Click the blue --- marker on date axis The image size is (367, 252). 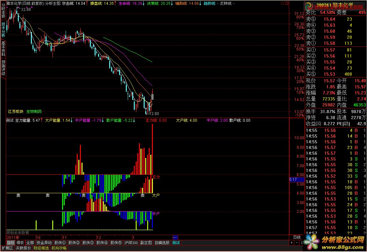click(x=175, y=237)
